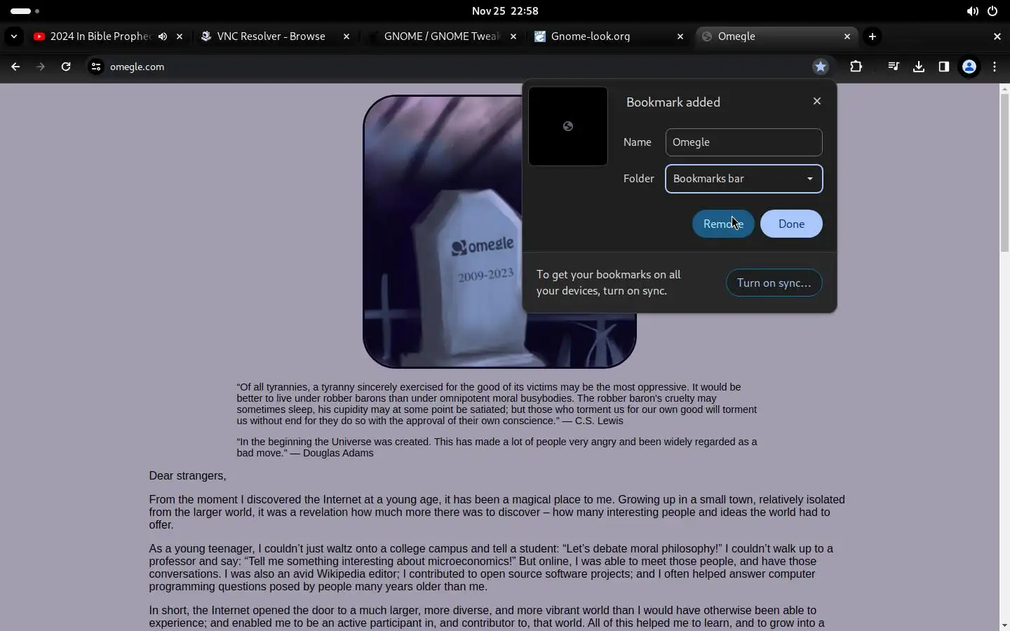The height and width of the screenshot is (631, 1010).
Task: Click the page vertical scrollbar thumb
Action: [1004, 172]
